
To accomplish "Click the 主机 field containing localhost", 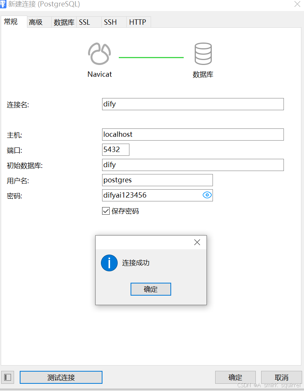I will click(x=193, y=135).
